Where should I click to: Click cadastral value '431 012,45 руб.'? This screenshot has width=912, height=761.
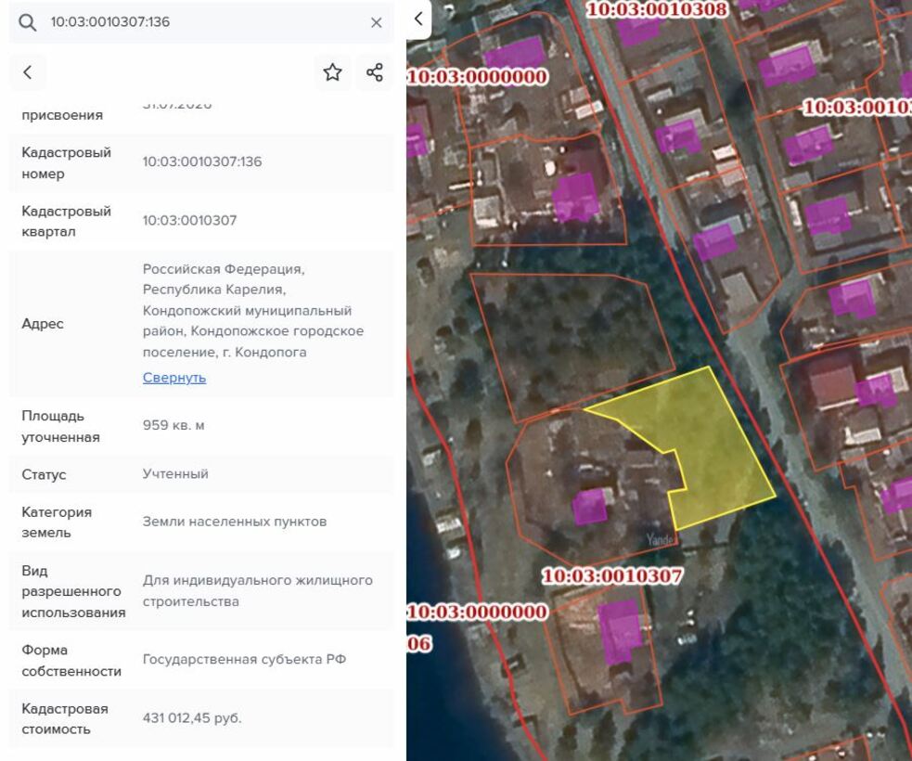pyautogui.click(x=192, y=718)
